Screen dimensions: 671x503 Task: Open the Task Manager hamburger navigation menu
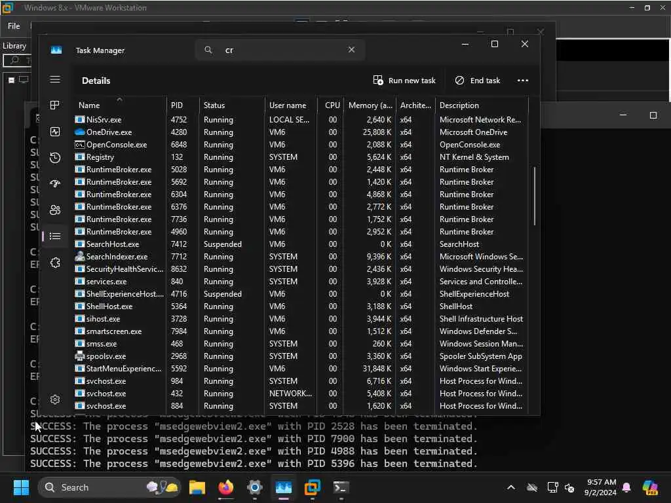click(x=55, y=79)
